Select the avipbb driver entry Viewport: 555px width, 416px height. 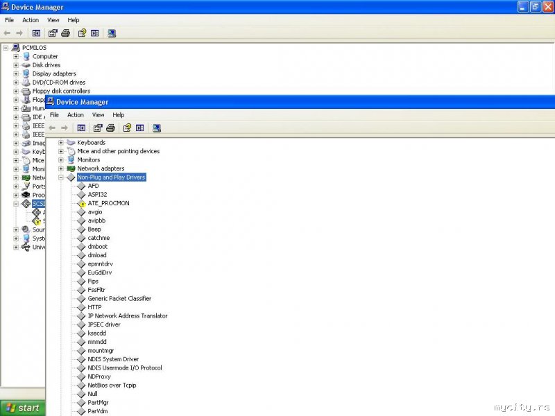(96, 220)
